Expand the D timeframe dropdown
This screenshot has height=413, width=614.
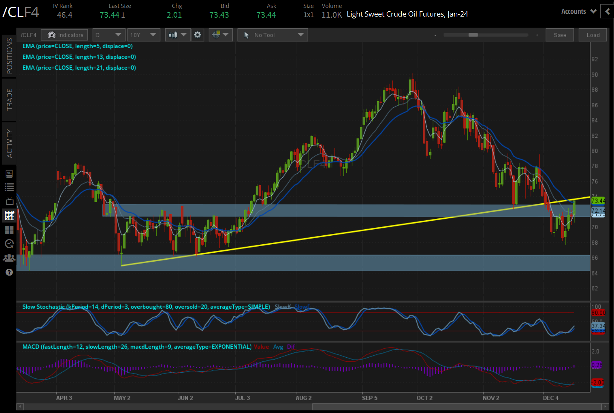(x=108, y=35)
